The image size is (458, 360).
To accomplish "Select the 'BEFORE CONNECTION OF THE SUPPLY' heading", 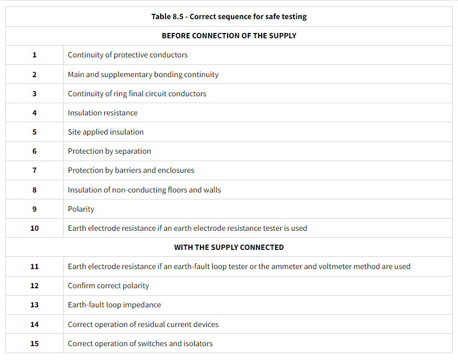I will (229, 36).
